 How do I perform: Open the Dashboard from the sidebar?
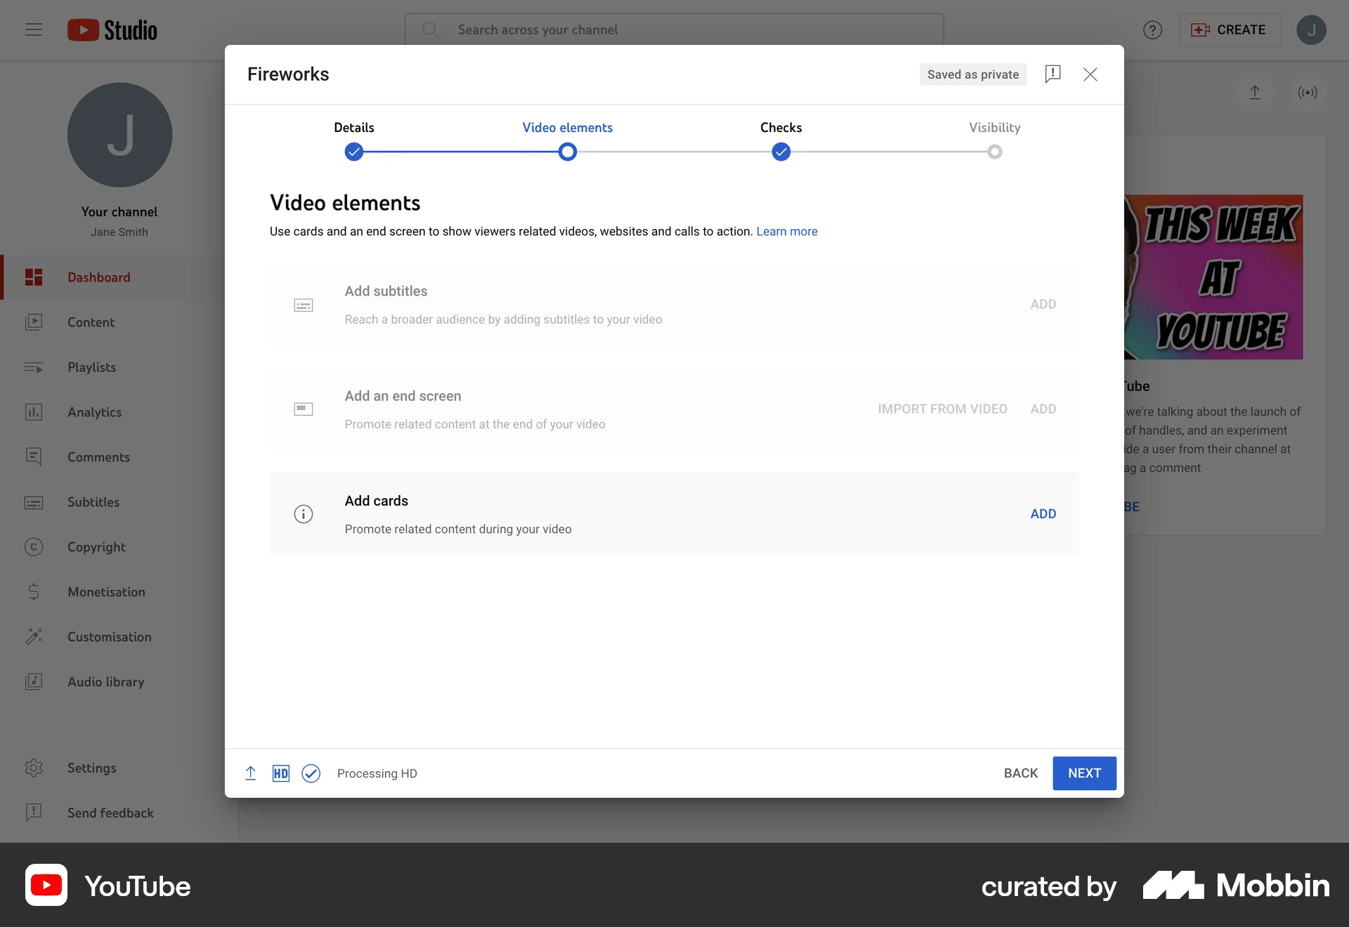[x=34, y=277]
